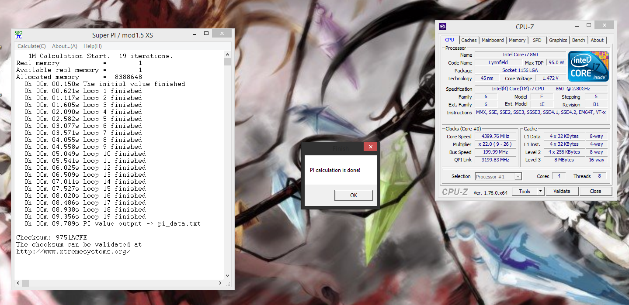
Task: Switch to the Caches tab in CPU-Z
Action: (x=469, y=40)
